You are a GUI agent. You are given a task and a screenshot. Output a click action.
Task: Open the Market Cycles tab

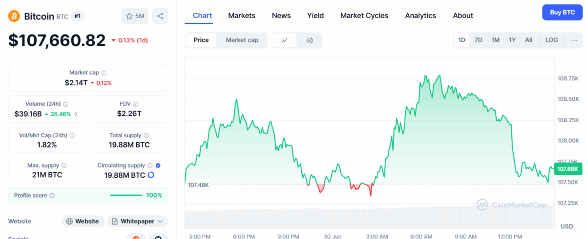pos(364,16)
